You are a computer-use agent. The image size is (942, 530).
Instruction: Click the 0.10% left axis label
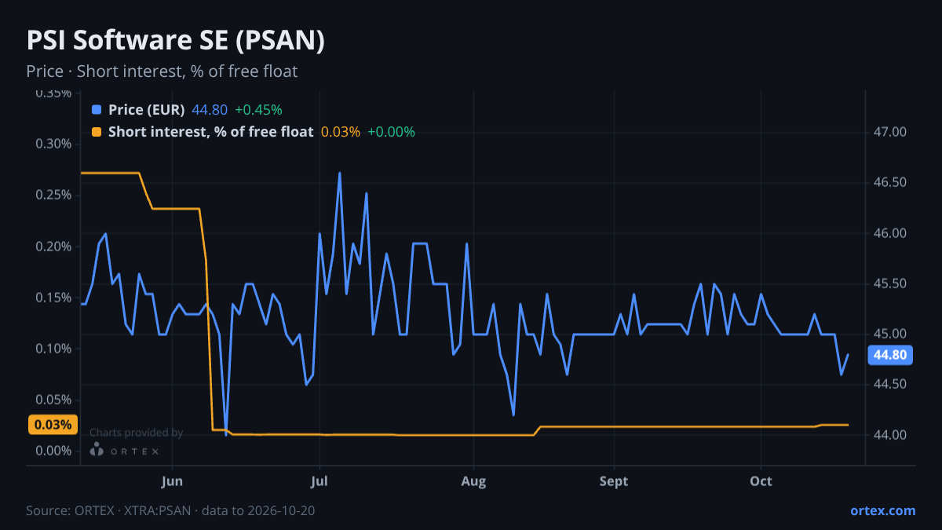pyautogui.click(x=53, y=349)
